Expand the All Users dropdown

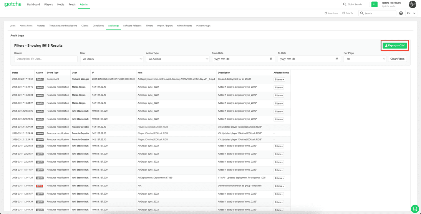pyautogui.click(x=112, y=59)
